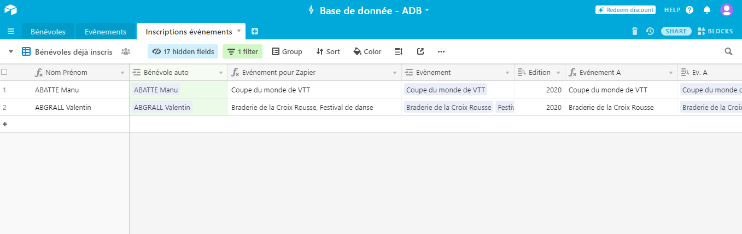Click the Edition lookup field icon
742x234 pixels.
click(522, 73)
